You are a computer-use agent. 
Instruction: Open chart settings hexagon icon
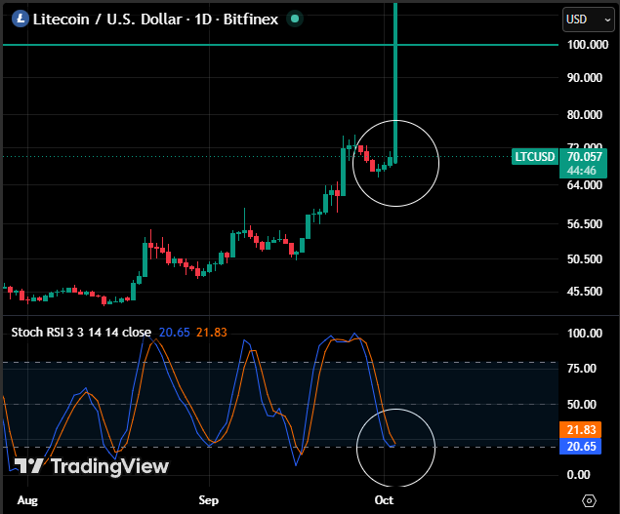(589, 501)
